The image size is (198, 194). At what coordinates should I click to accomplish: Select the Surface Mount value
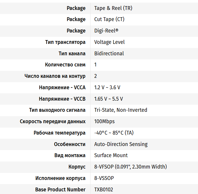[x=111, y=155]
